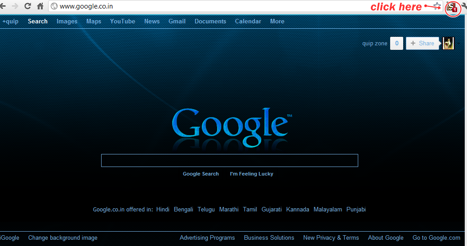Click the + Share button
Image resolution: width=467 pixels, height=246 pixels.
[x=423, y=44]
